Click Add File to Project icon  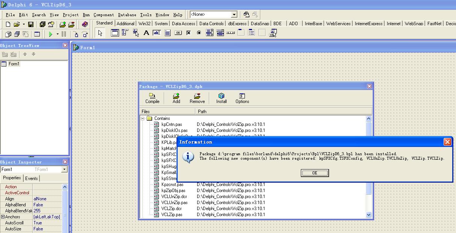coord(62,24)
